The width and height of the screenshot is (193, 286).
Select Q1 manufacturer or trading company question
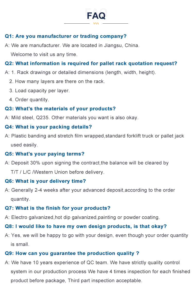(x=66, y=36)
